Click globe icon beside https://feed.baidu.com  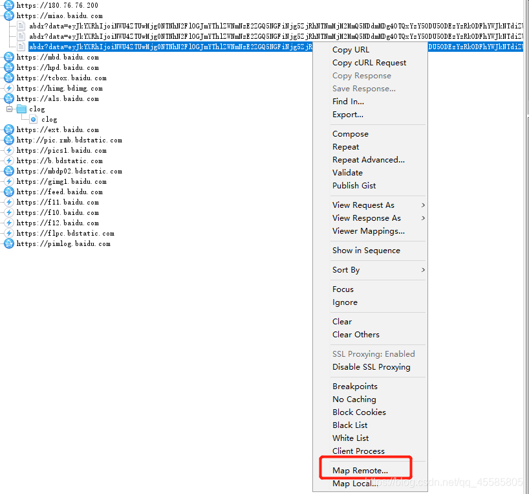coord(9,192)
